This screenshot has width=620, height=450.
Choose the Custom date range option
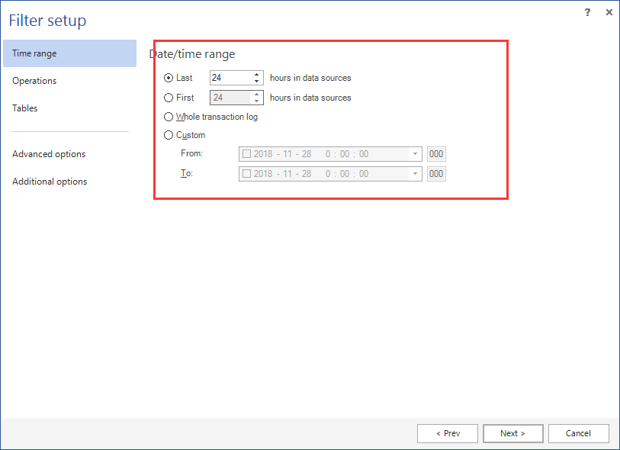[169, 135]
